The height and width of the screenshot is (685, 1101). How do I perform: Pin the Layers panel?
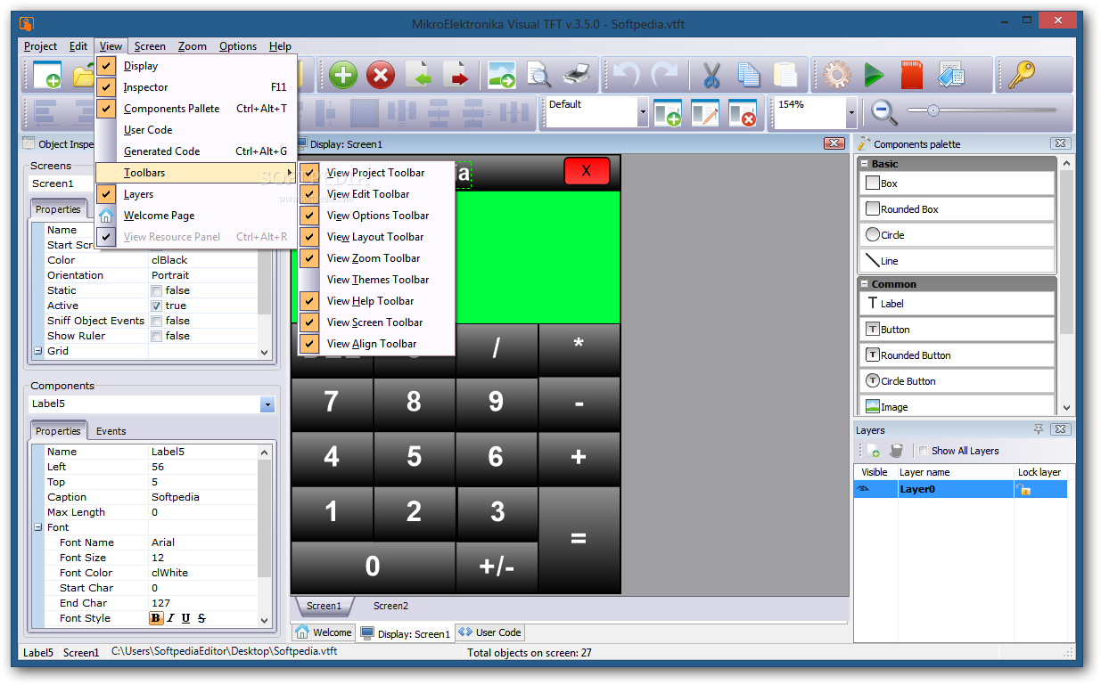(x=1039, y=429)
